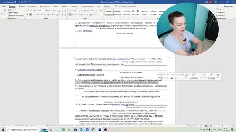
Task: Toggle the AutoSave switch in title bar
Action: (x=17, y=2)
